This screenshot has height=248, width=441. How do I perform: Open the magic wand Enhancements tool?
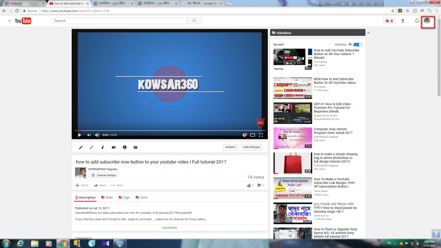coord(92,147)
